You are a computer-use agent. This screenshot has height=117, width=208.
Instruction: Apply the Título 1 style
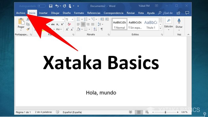pos(151,25)
